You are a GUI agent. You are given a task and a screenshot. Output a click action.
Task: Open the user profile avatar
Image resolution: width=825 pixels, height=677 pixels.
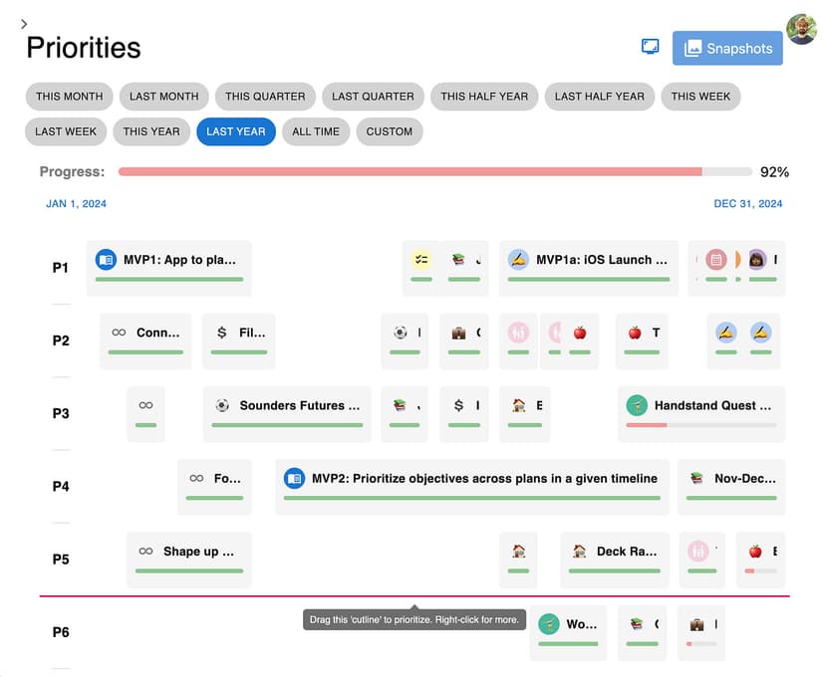tap(801, 29)
